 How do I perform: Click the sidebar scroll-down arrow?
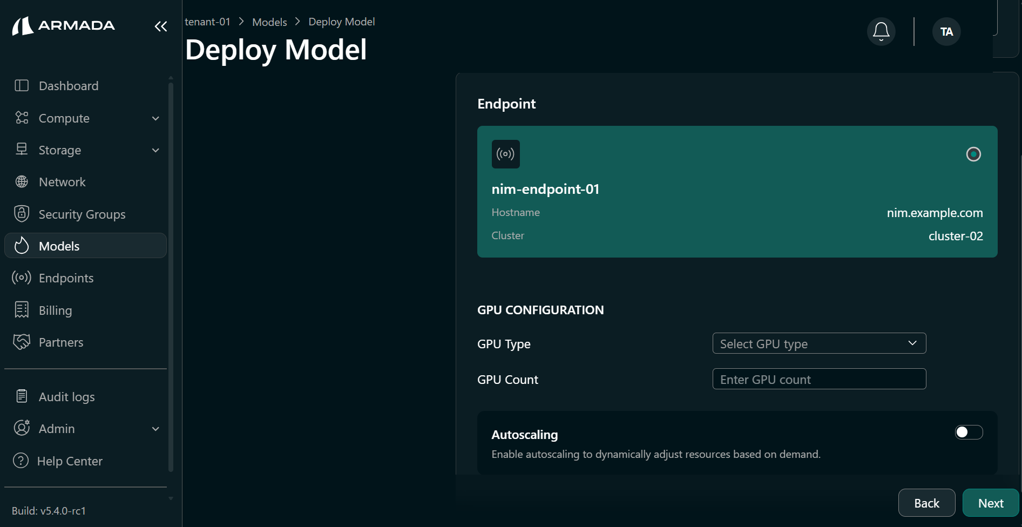(x=171, y=498)
